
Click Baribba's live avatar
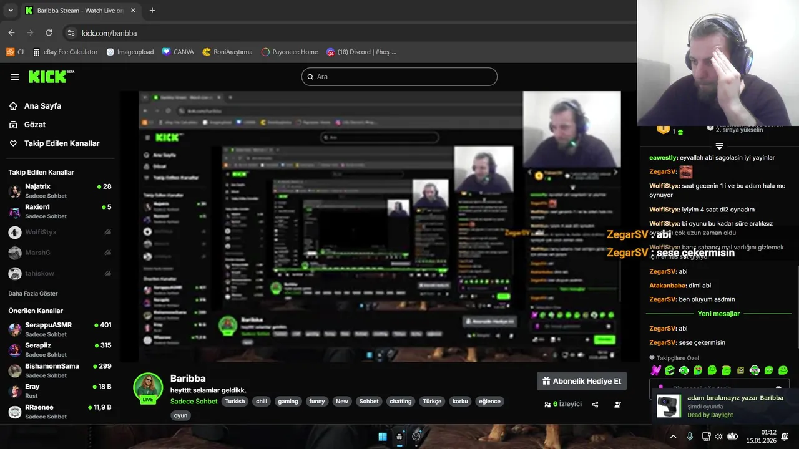148,387
